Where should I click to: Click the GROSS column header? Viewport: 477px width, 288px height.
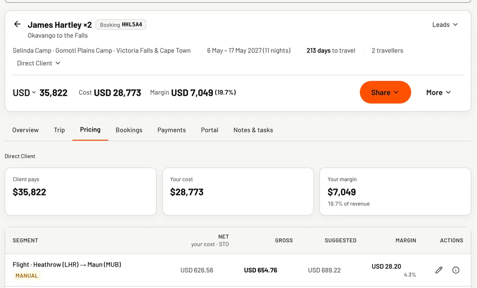click(284, 240)
